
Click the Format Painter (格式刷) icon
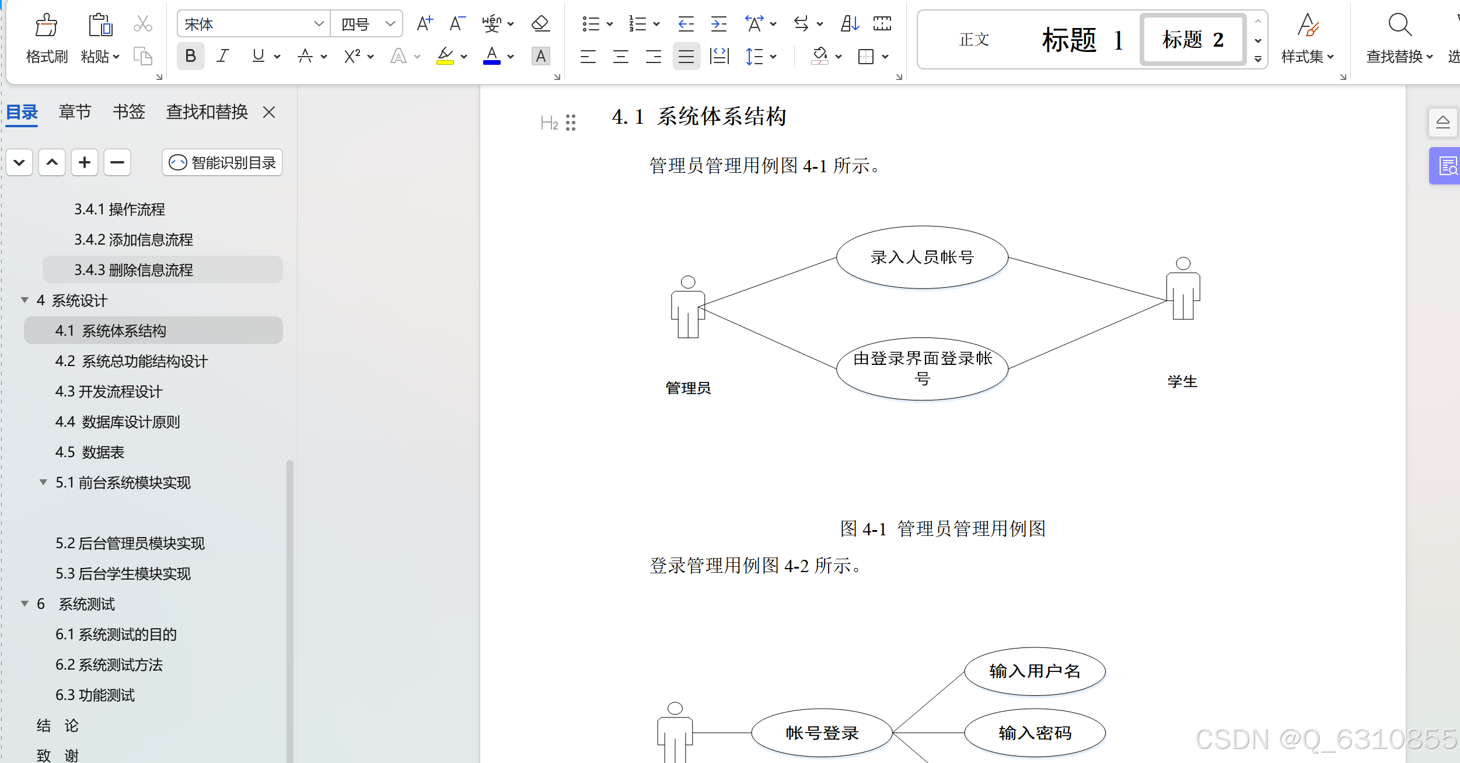tap(46, 25)
